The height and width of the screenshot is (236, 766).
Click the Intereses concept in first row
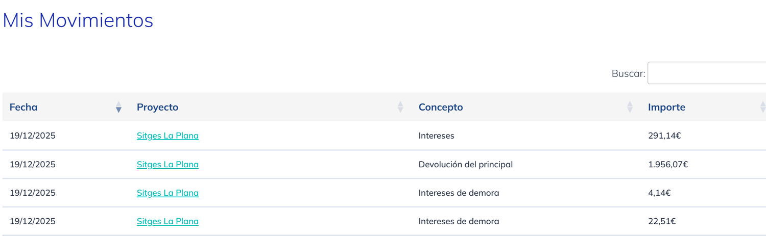[x=436, y=136]
